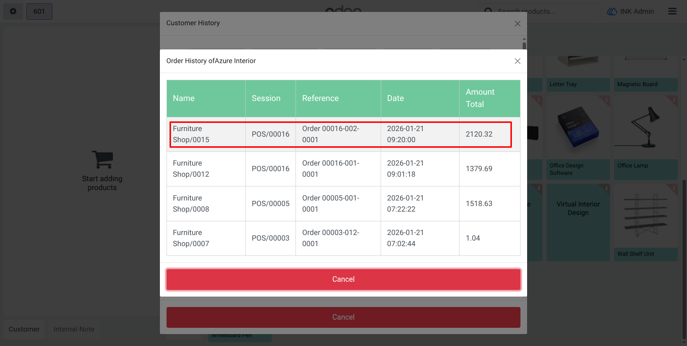The width and height of the screenshot is (687, 346).
Task: Click reference Order 00016-001-0001
Action: click(330, 169)
